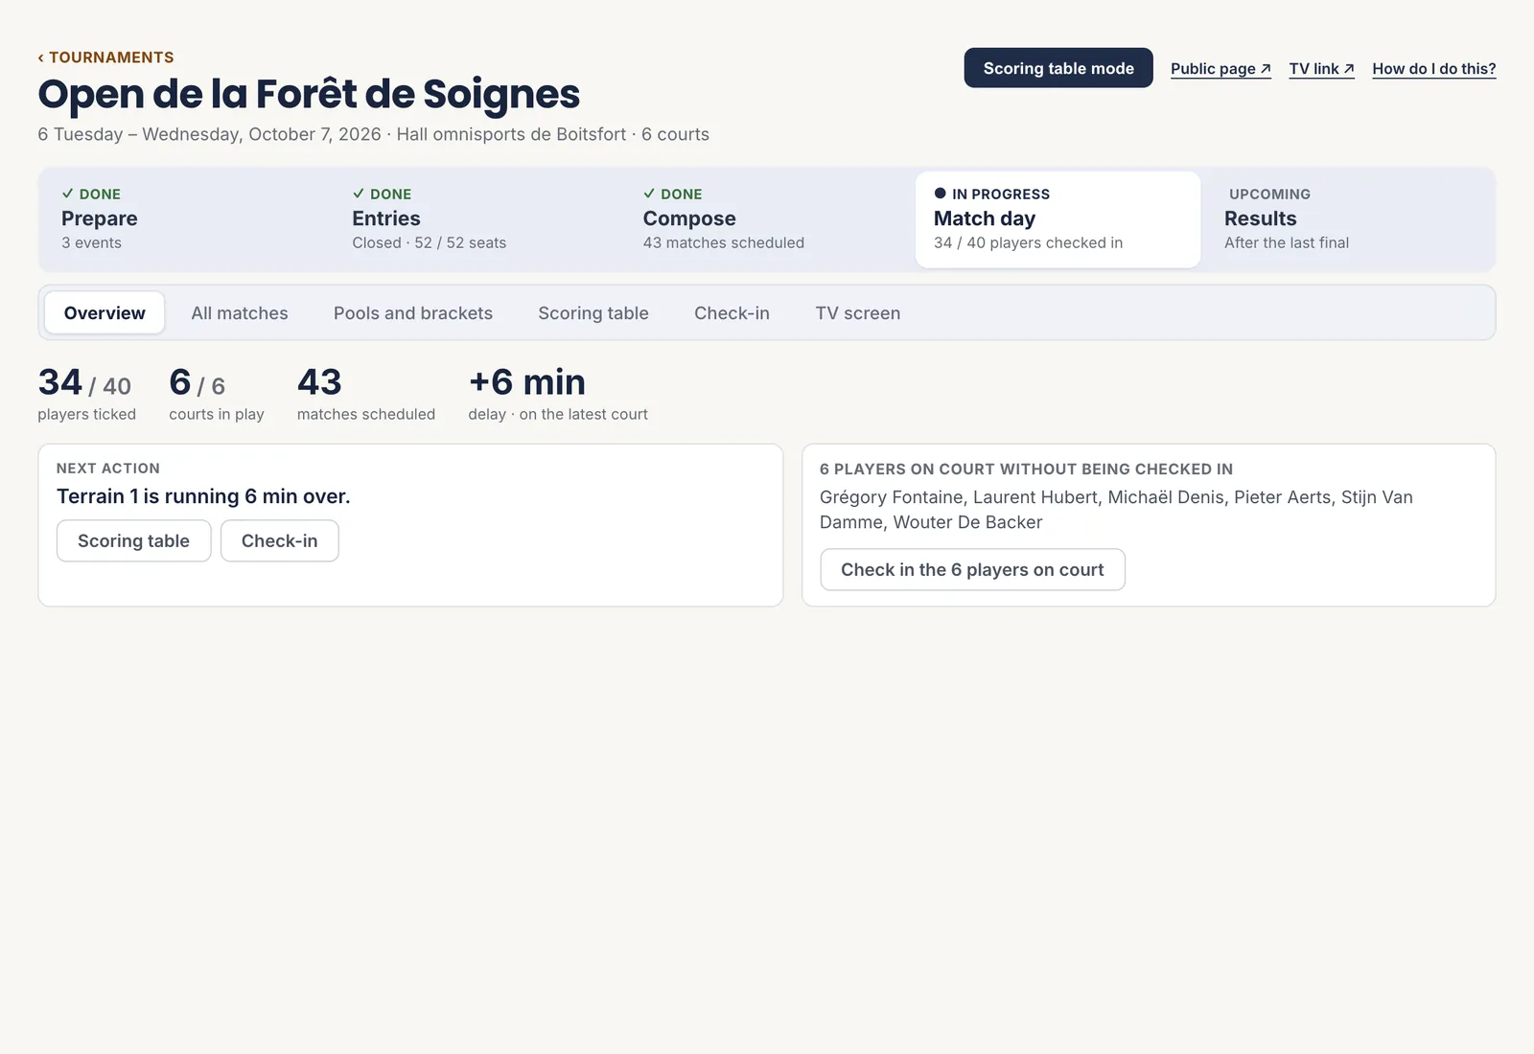Open the Public page link
Screen dimensions: 1534x1054
point(1220,69)
